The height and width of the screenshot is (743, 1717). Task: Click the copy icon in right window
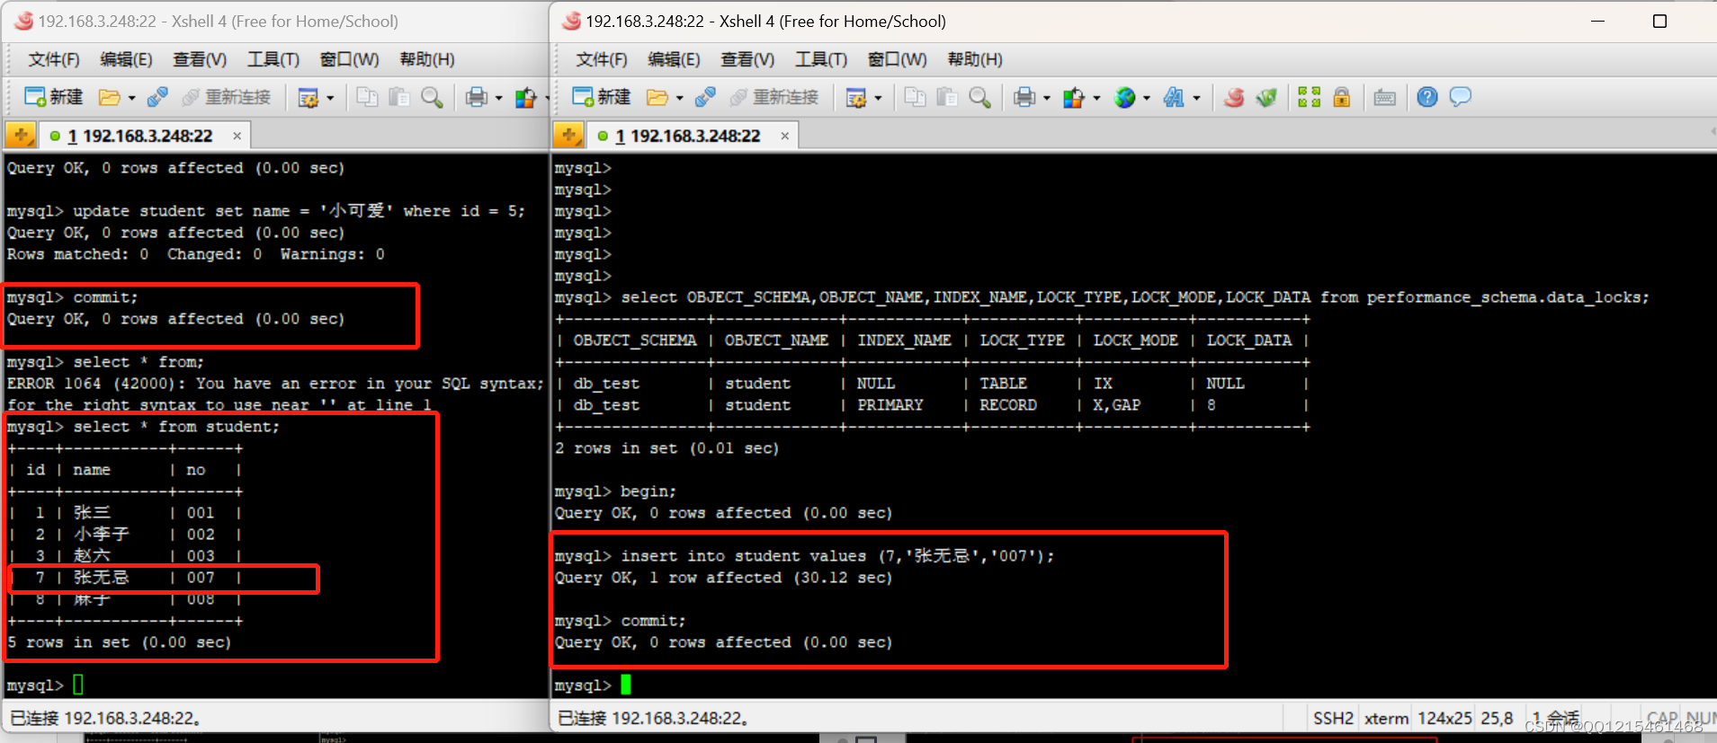click(915, 97)
